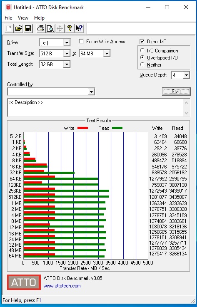Activate the context help arrow-question icon
This screenshot has height=307, width=197.
click(x=79, y=28)
